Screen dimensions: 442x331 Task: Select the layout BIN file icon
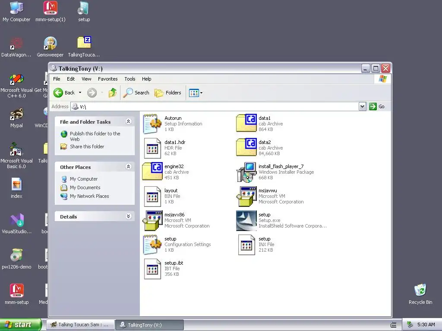(152, 197)
